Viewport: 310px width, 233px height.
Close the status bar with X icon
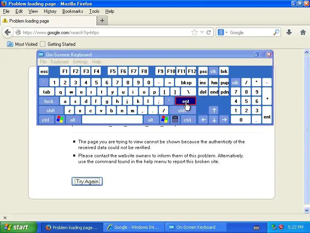[5, 218]
